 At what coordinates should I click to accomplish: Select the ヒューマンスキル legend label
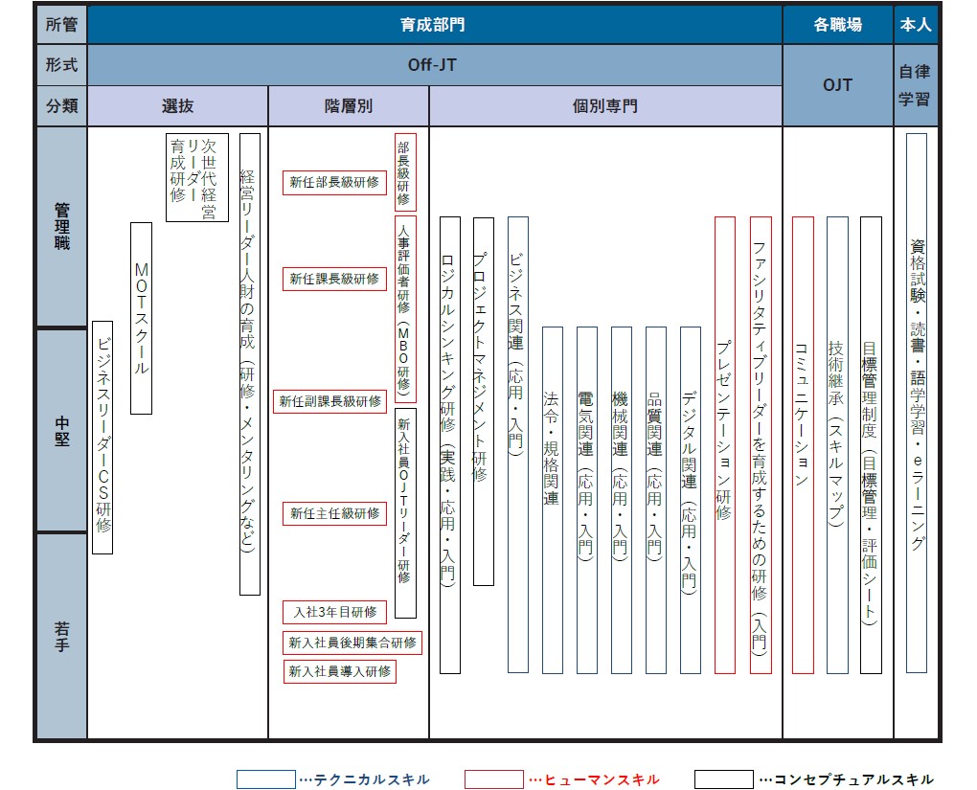click(602, 780)
